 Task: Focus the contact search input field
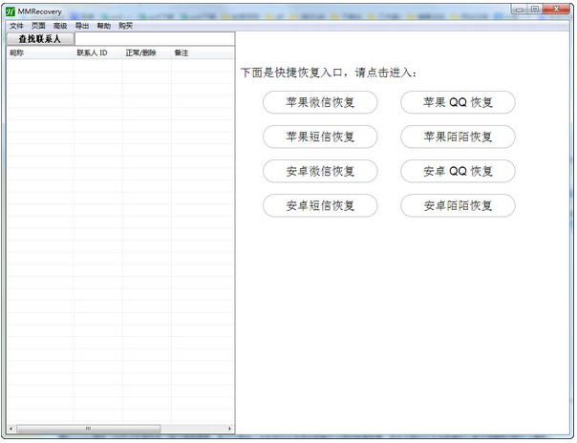coord(155,39)
